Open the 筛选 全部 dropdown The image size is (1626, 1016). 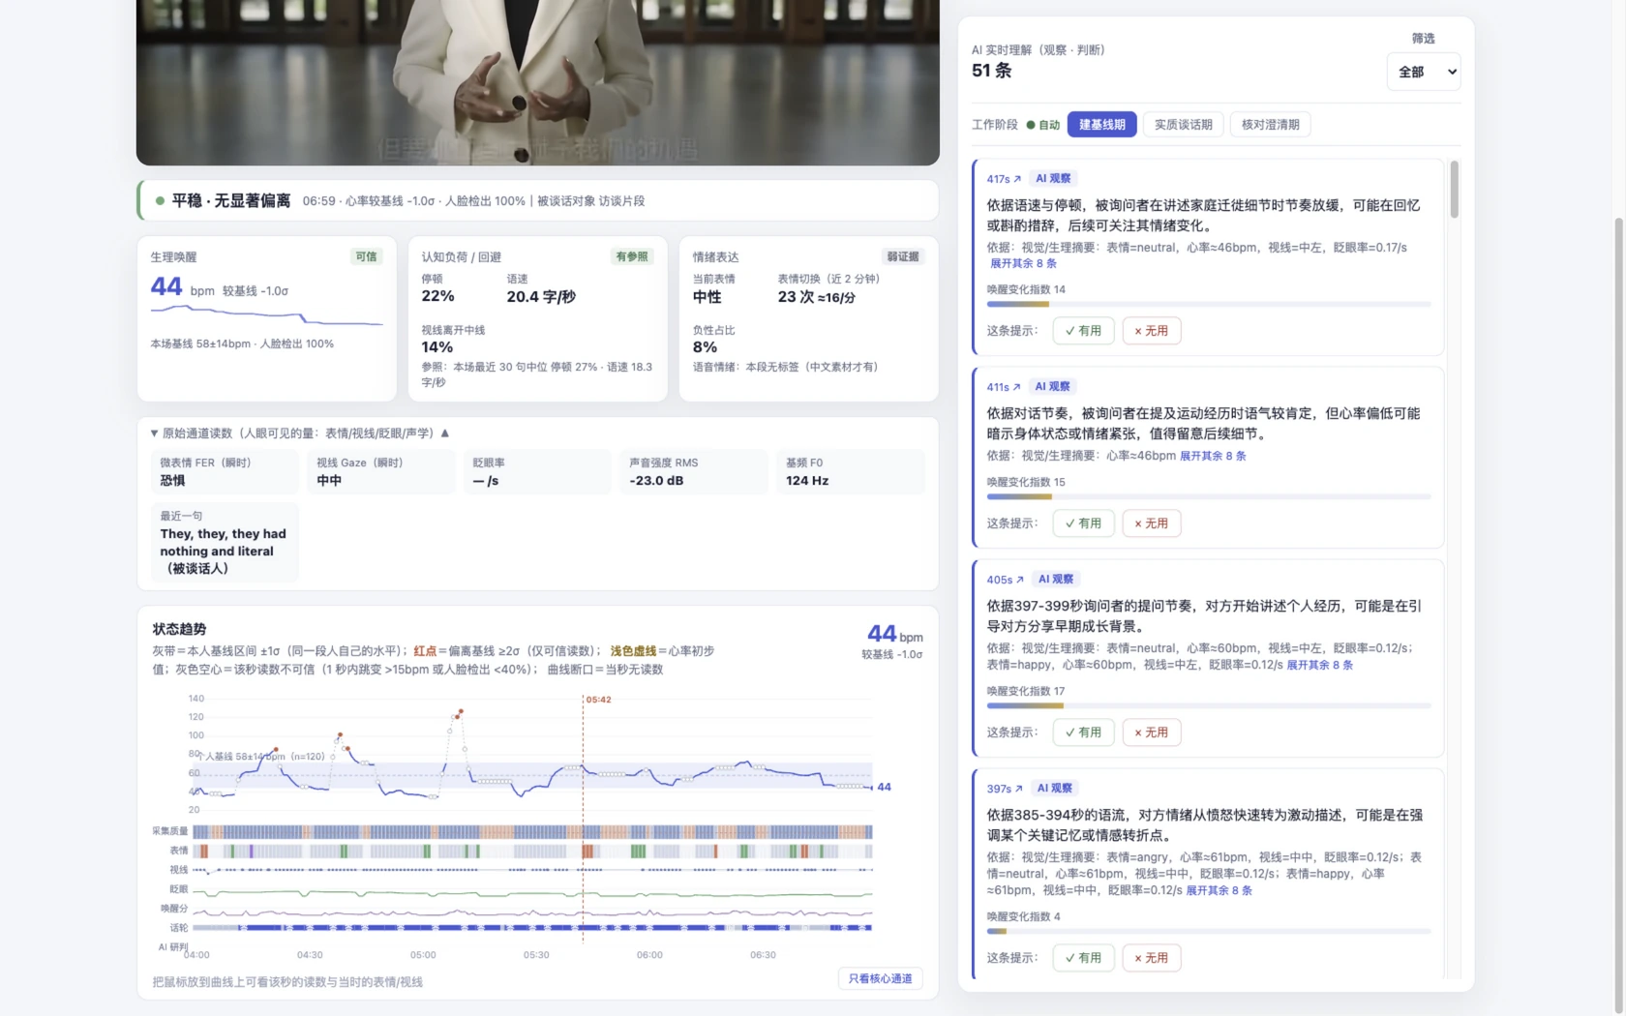point(1423,72)
